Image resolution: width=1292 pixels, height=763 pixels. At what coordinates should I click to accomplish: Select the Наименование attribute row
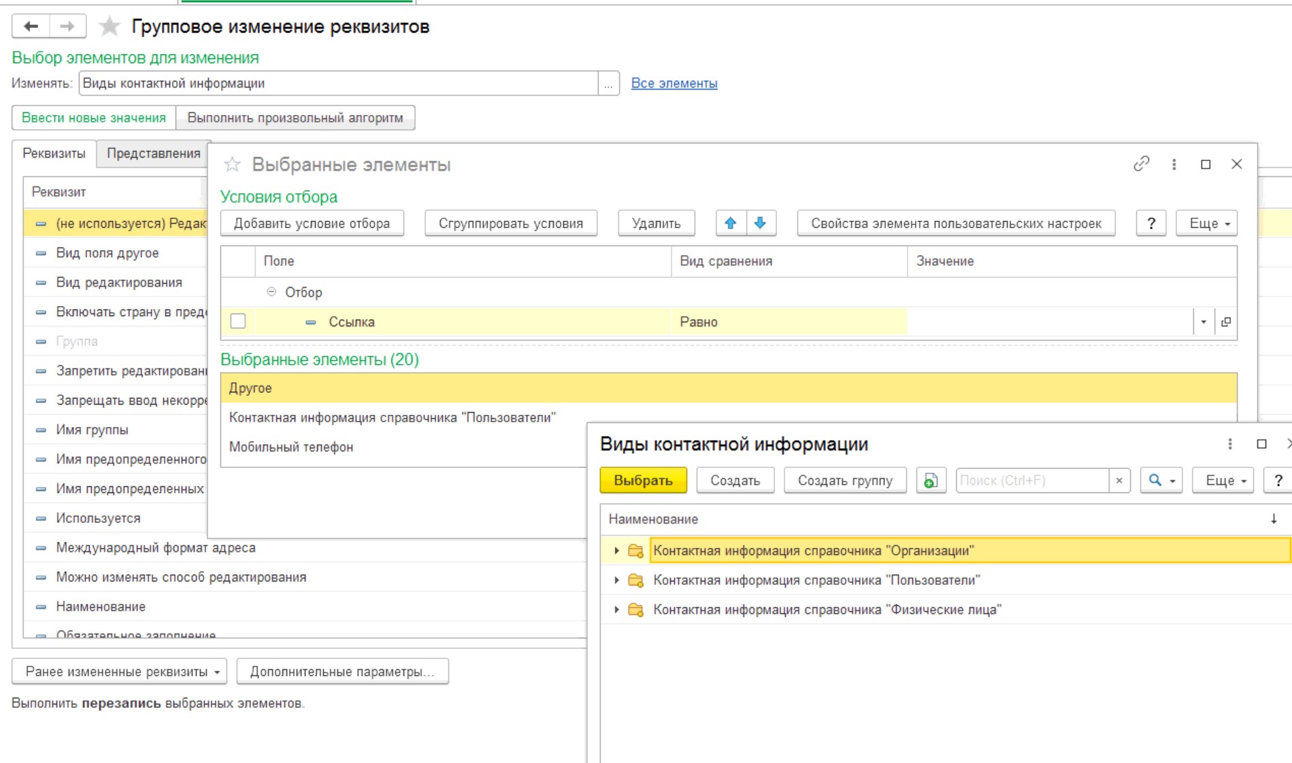[305, 607]
